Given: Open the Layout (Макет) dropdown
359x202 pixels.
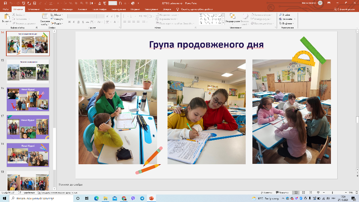Looking at the screenshot, I should [58, 15].
